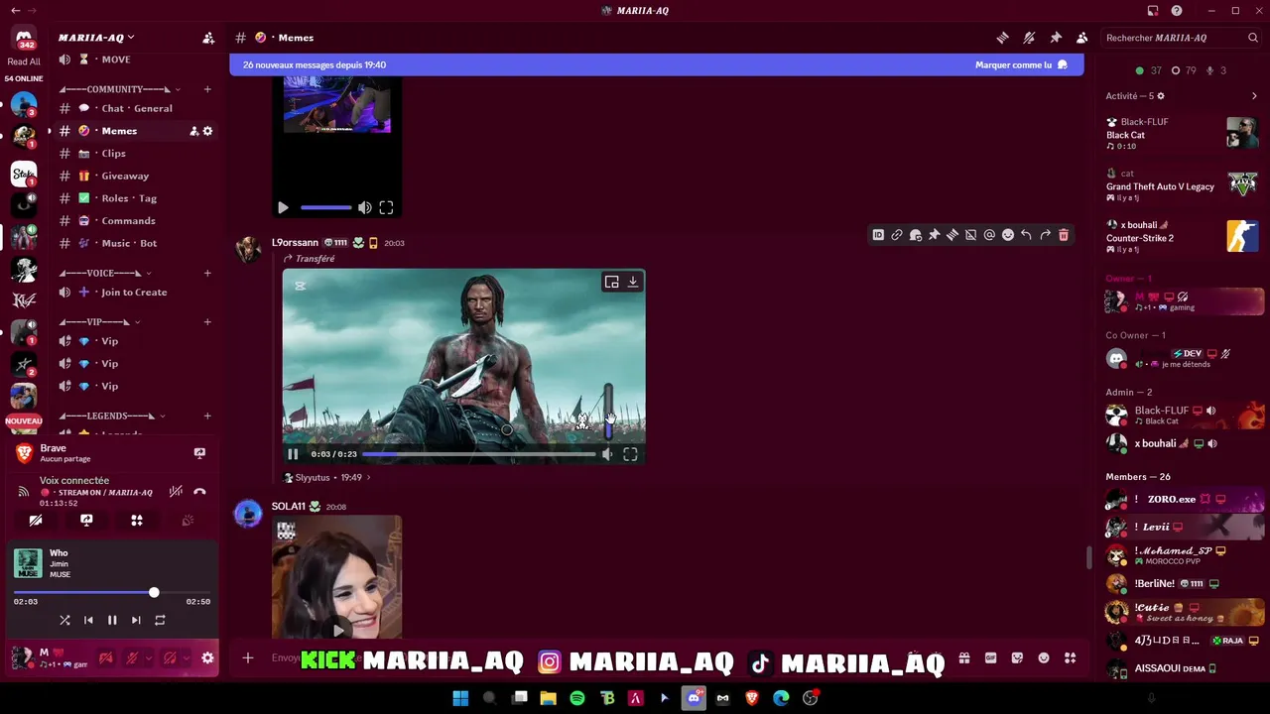Adjust the vertical video volume slider
Screen dimensions: 1270x714
tap(608, 410)
